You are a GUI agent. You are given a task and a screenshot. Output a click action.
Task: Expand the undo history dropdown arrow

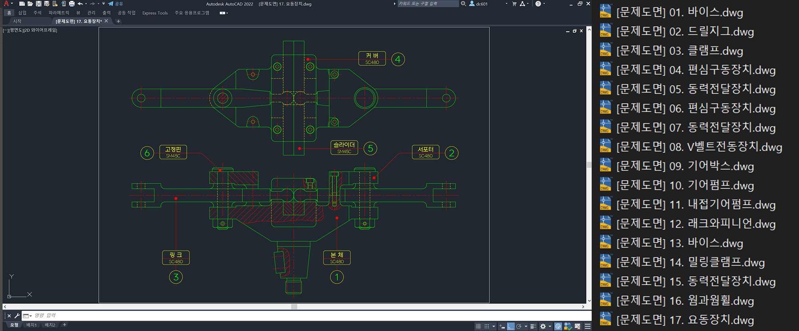86,4
